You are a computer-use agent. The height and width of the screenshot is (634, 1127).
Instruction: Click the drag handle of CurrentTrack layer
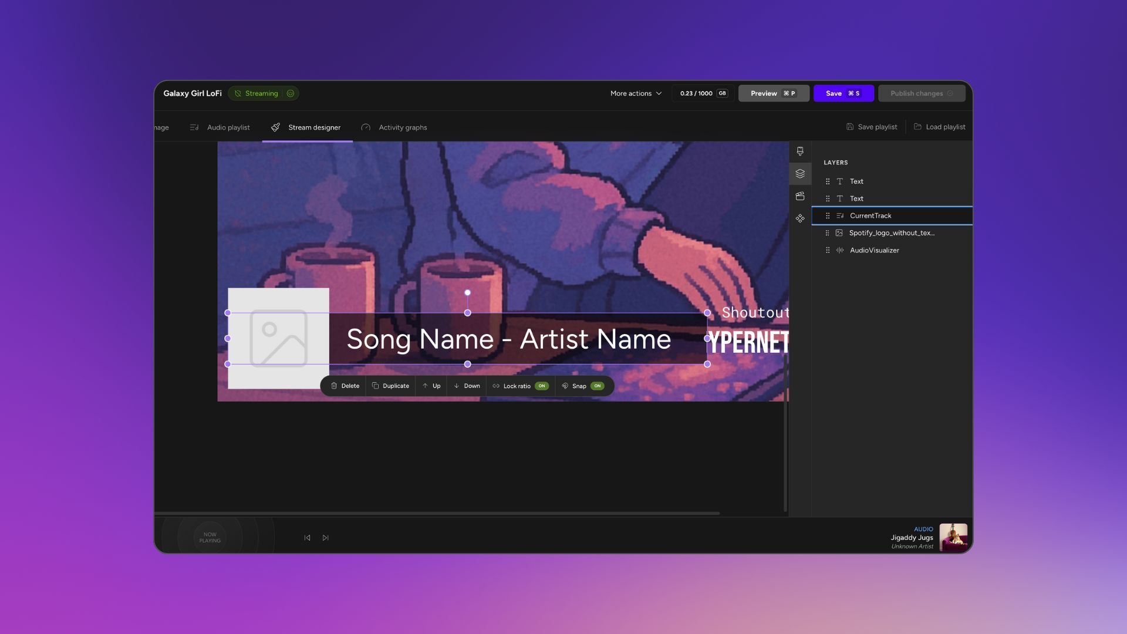(x=828, y=216)
